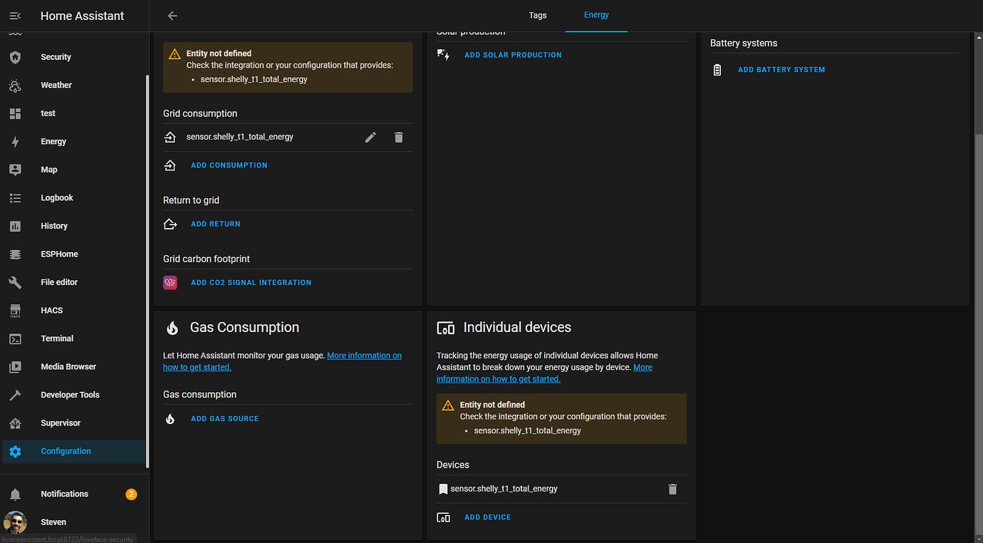983x543 pixels.
Task: Click the CO2 Signal integration icon
Action: 170,282
